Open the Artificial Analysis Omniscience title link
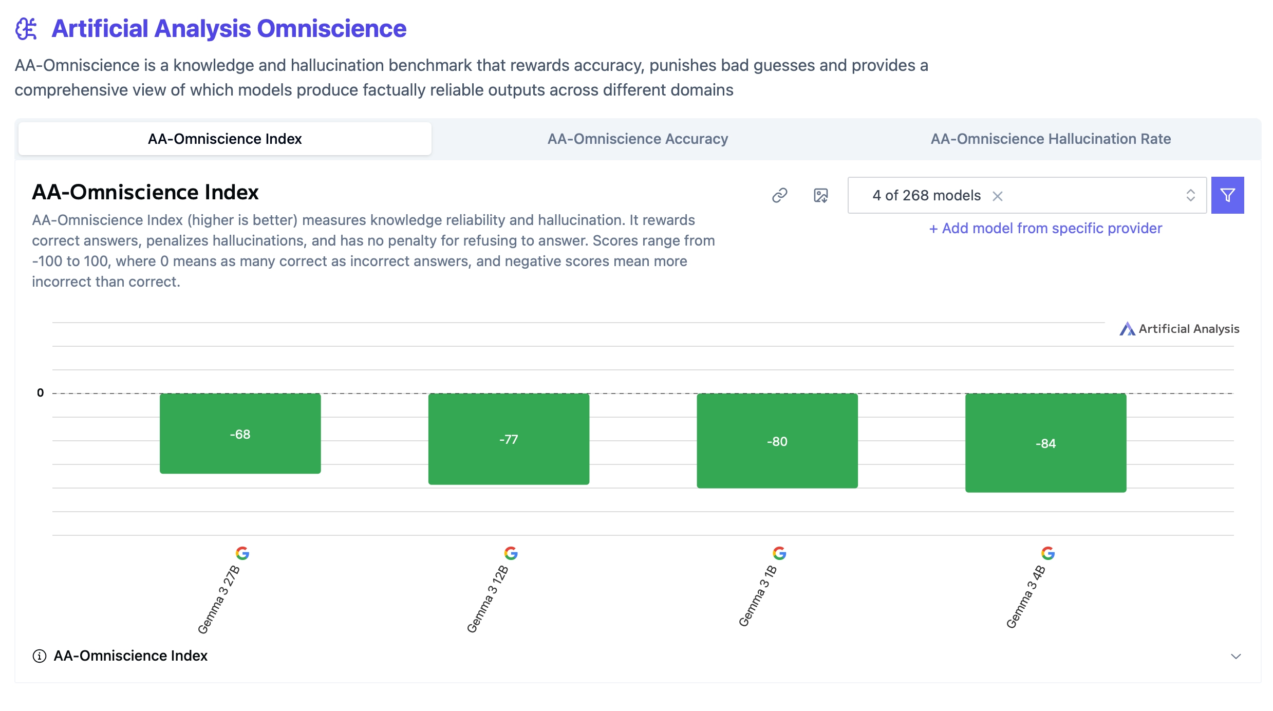 pos(229,29)
